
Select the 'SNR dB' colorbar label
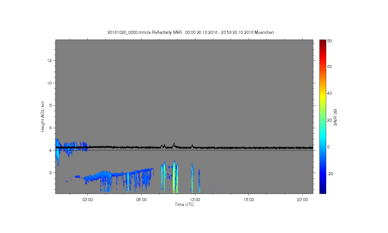335,117
